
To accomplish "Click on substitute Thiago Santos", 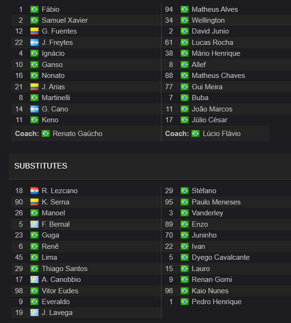I will 65,269.
